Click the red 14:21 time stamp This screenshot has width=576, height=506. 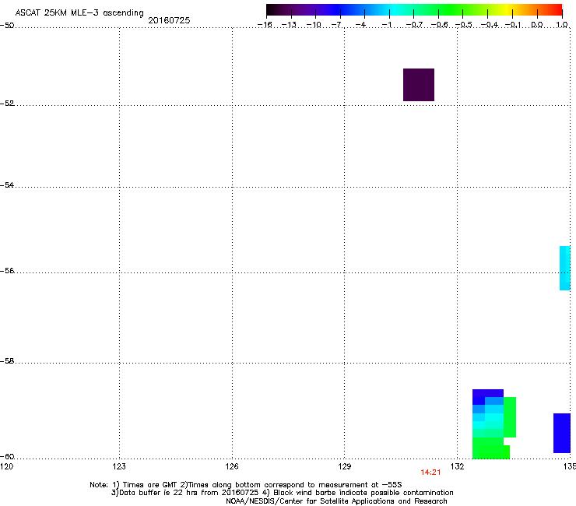coord(430,473)
